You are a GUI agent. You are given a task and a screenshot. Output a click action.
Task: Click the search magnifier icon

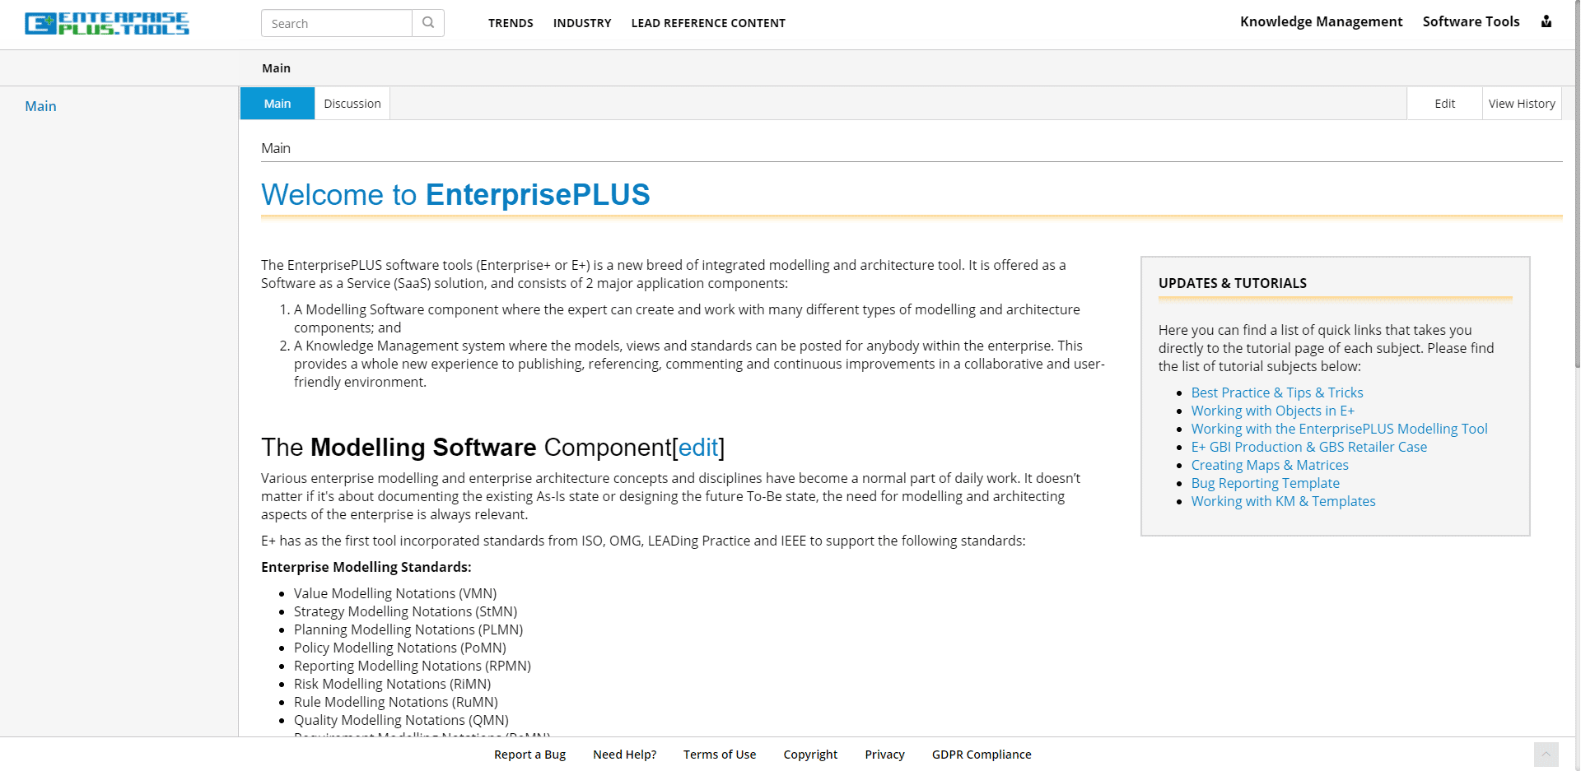428,23
